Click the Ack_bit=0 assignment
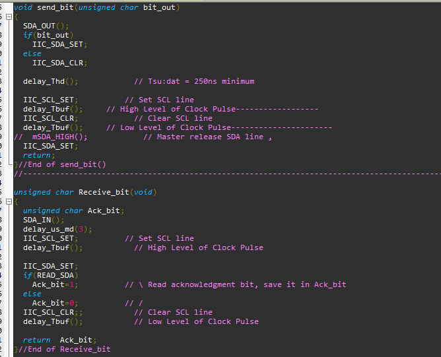Image resolution: width=441 pixels, height=357 pixels. (x=55, y=304)
